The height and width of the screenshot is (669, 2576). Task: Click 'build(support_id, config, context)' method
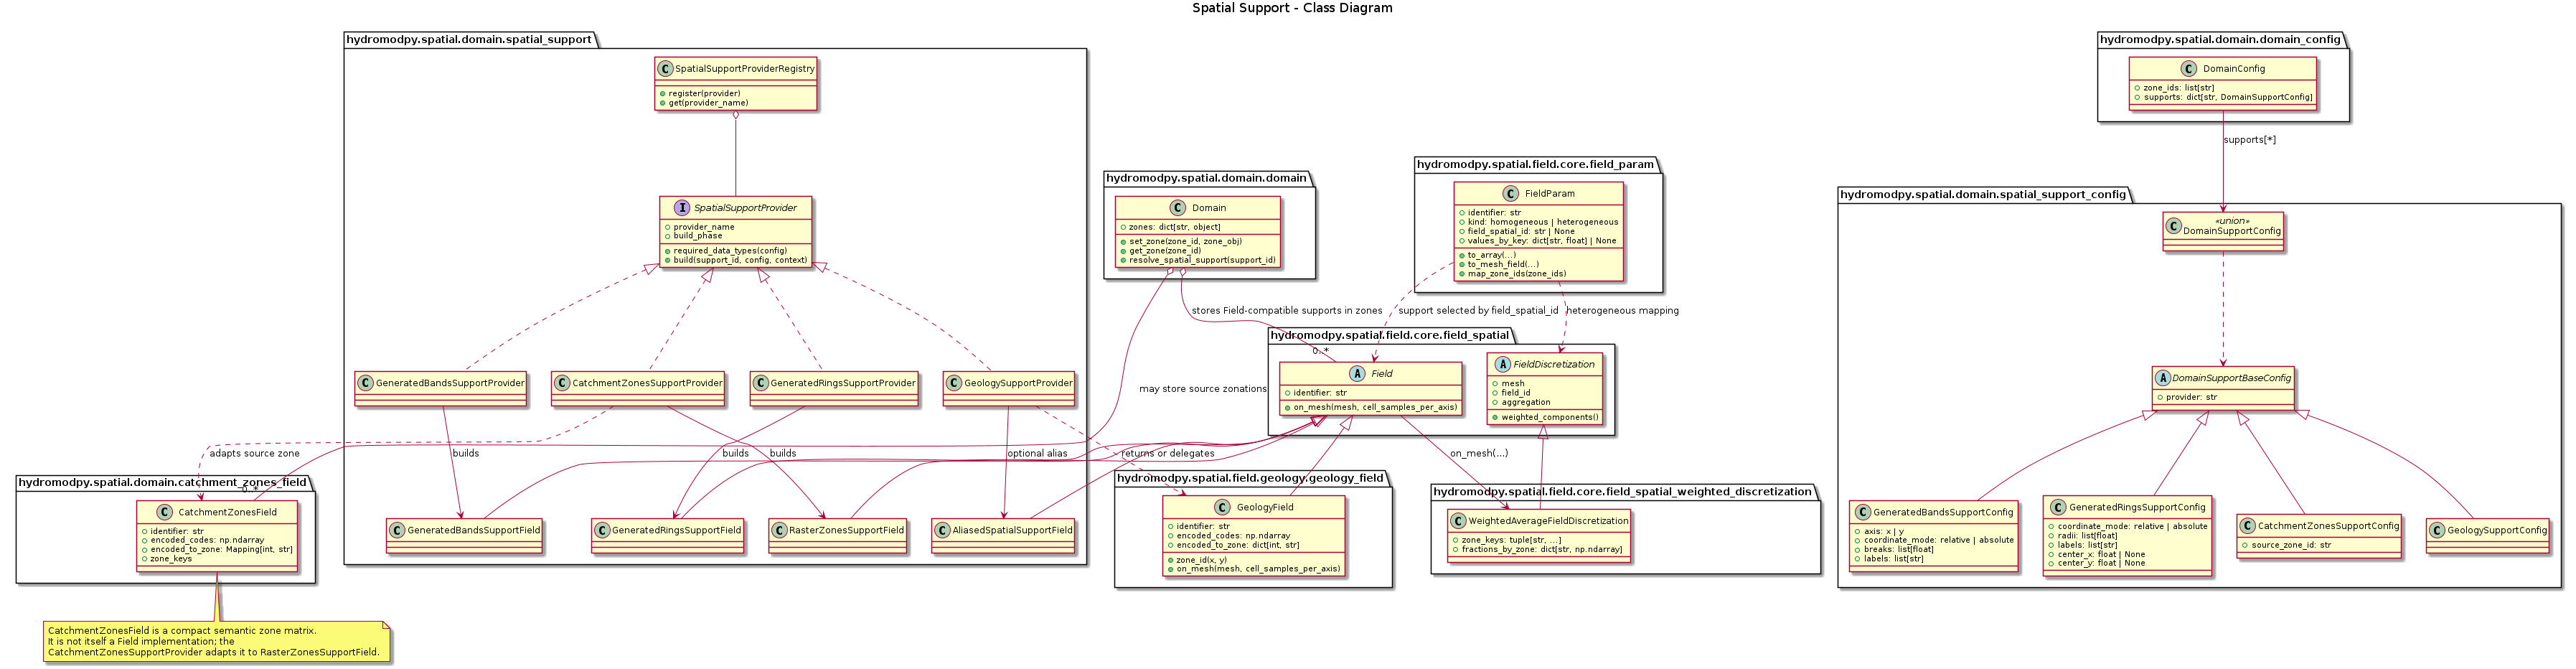click(x=740, y=260)
